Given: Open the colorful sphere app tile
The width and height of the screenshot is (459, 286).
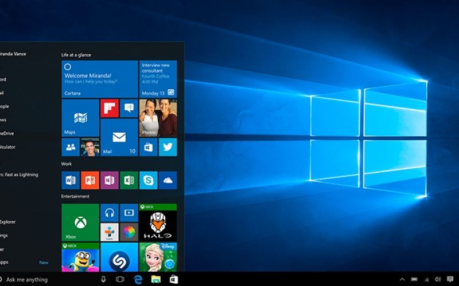Looking at the screenshot, I should pyautogui.click(x=129, y=232).
